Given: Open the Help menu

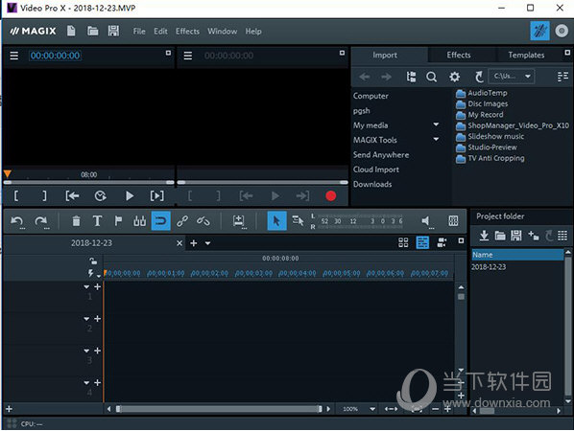Looking at the screenshot, I should pyautogui.click(x=253, y=32).
